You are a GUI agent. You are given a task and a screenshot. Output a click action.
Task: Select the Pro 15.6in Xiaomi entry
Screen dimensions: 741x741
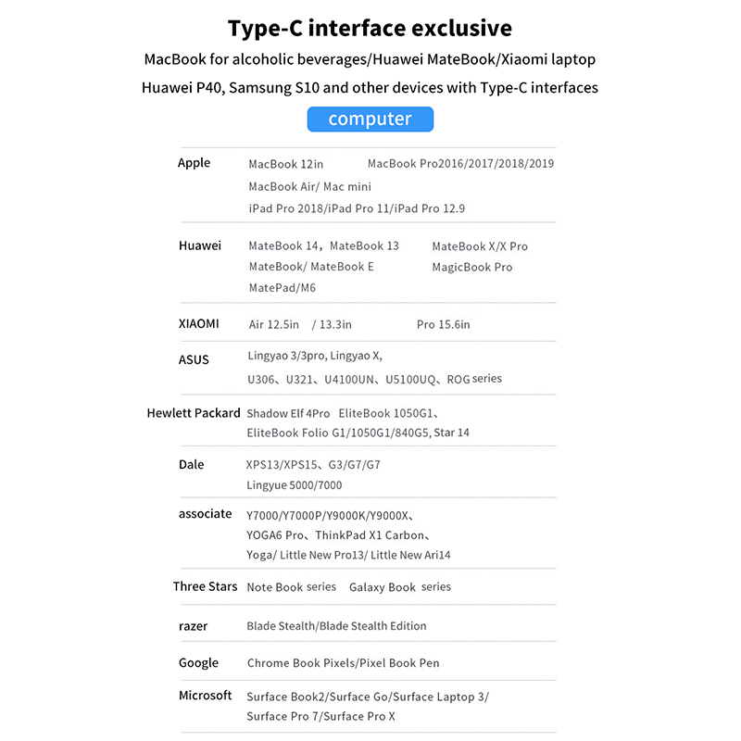(x=444, y=324)
